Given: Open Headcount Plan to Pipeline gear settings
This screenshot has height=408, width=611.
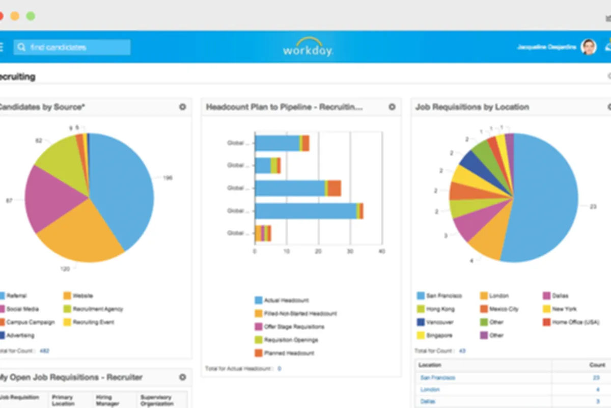Looking at the screenshot, I should coord(392,107).
